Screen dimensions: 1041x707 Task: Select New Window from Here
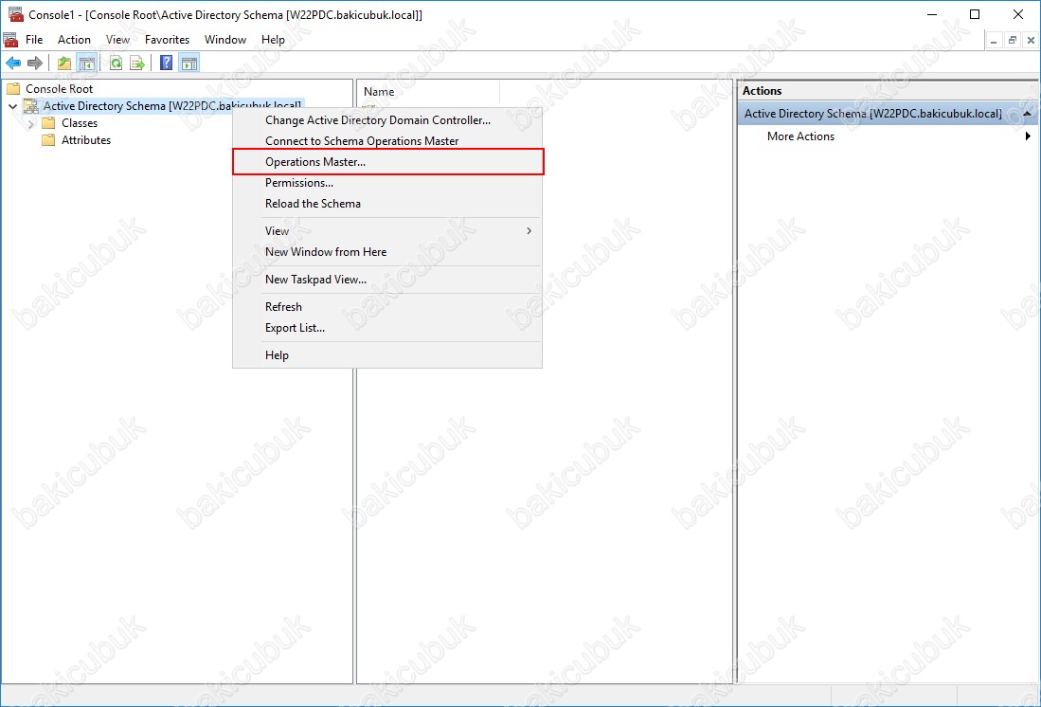click(387, 252)
